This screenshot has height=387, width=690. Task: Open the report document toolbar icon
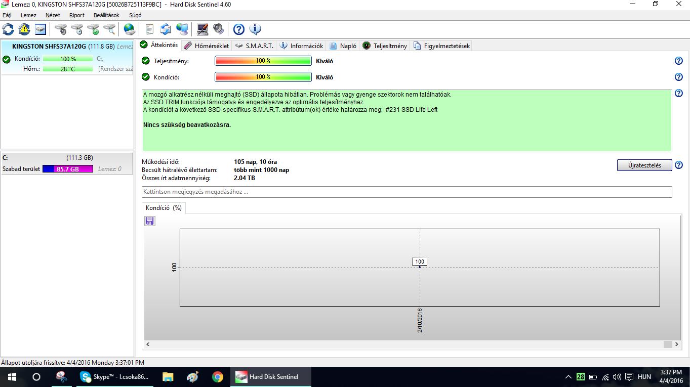pos(149,29)
